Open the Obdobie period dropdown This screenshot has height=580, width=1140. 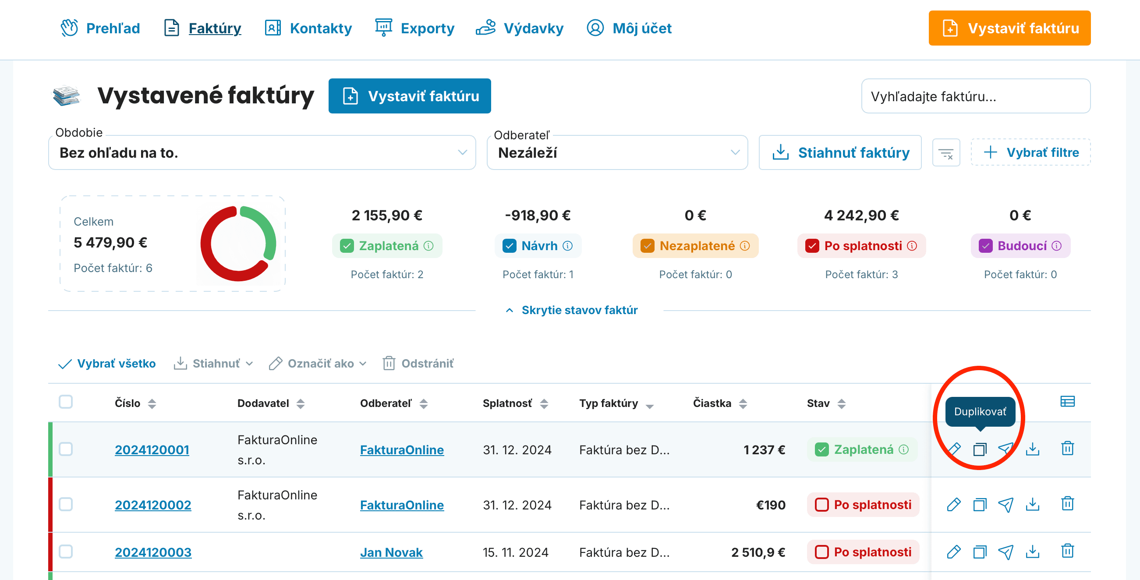(x=262, y=152)
